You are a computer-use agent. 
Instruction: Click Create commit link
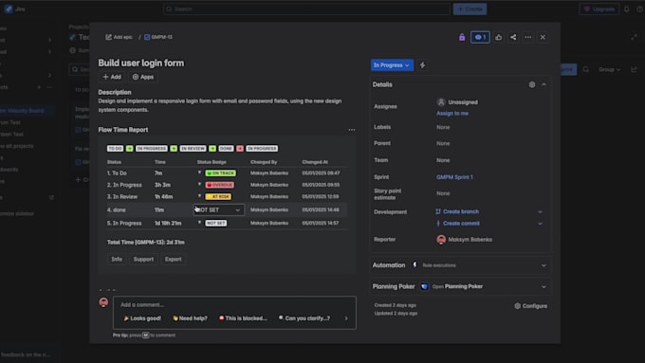click(461, 224)
